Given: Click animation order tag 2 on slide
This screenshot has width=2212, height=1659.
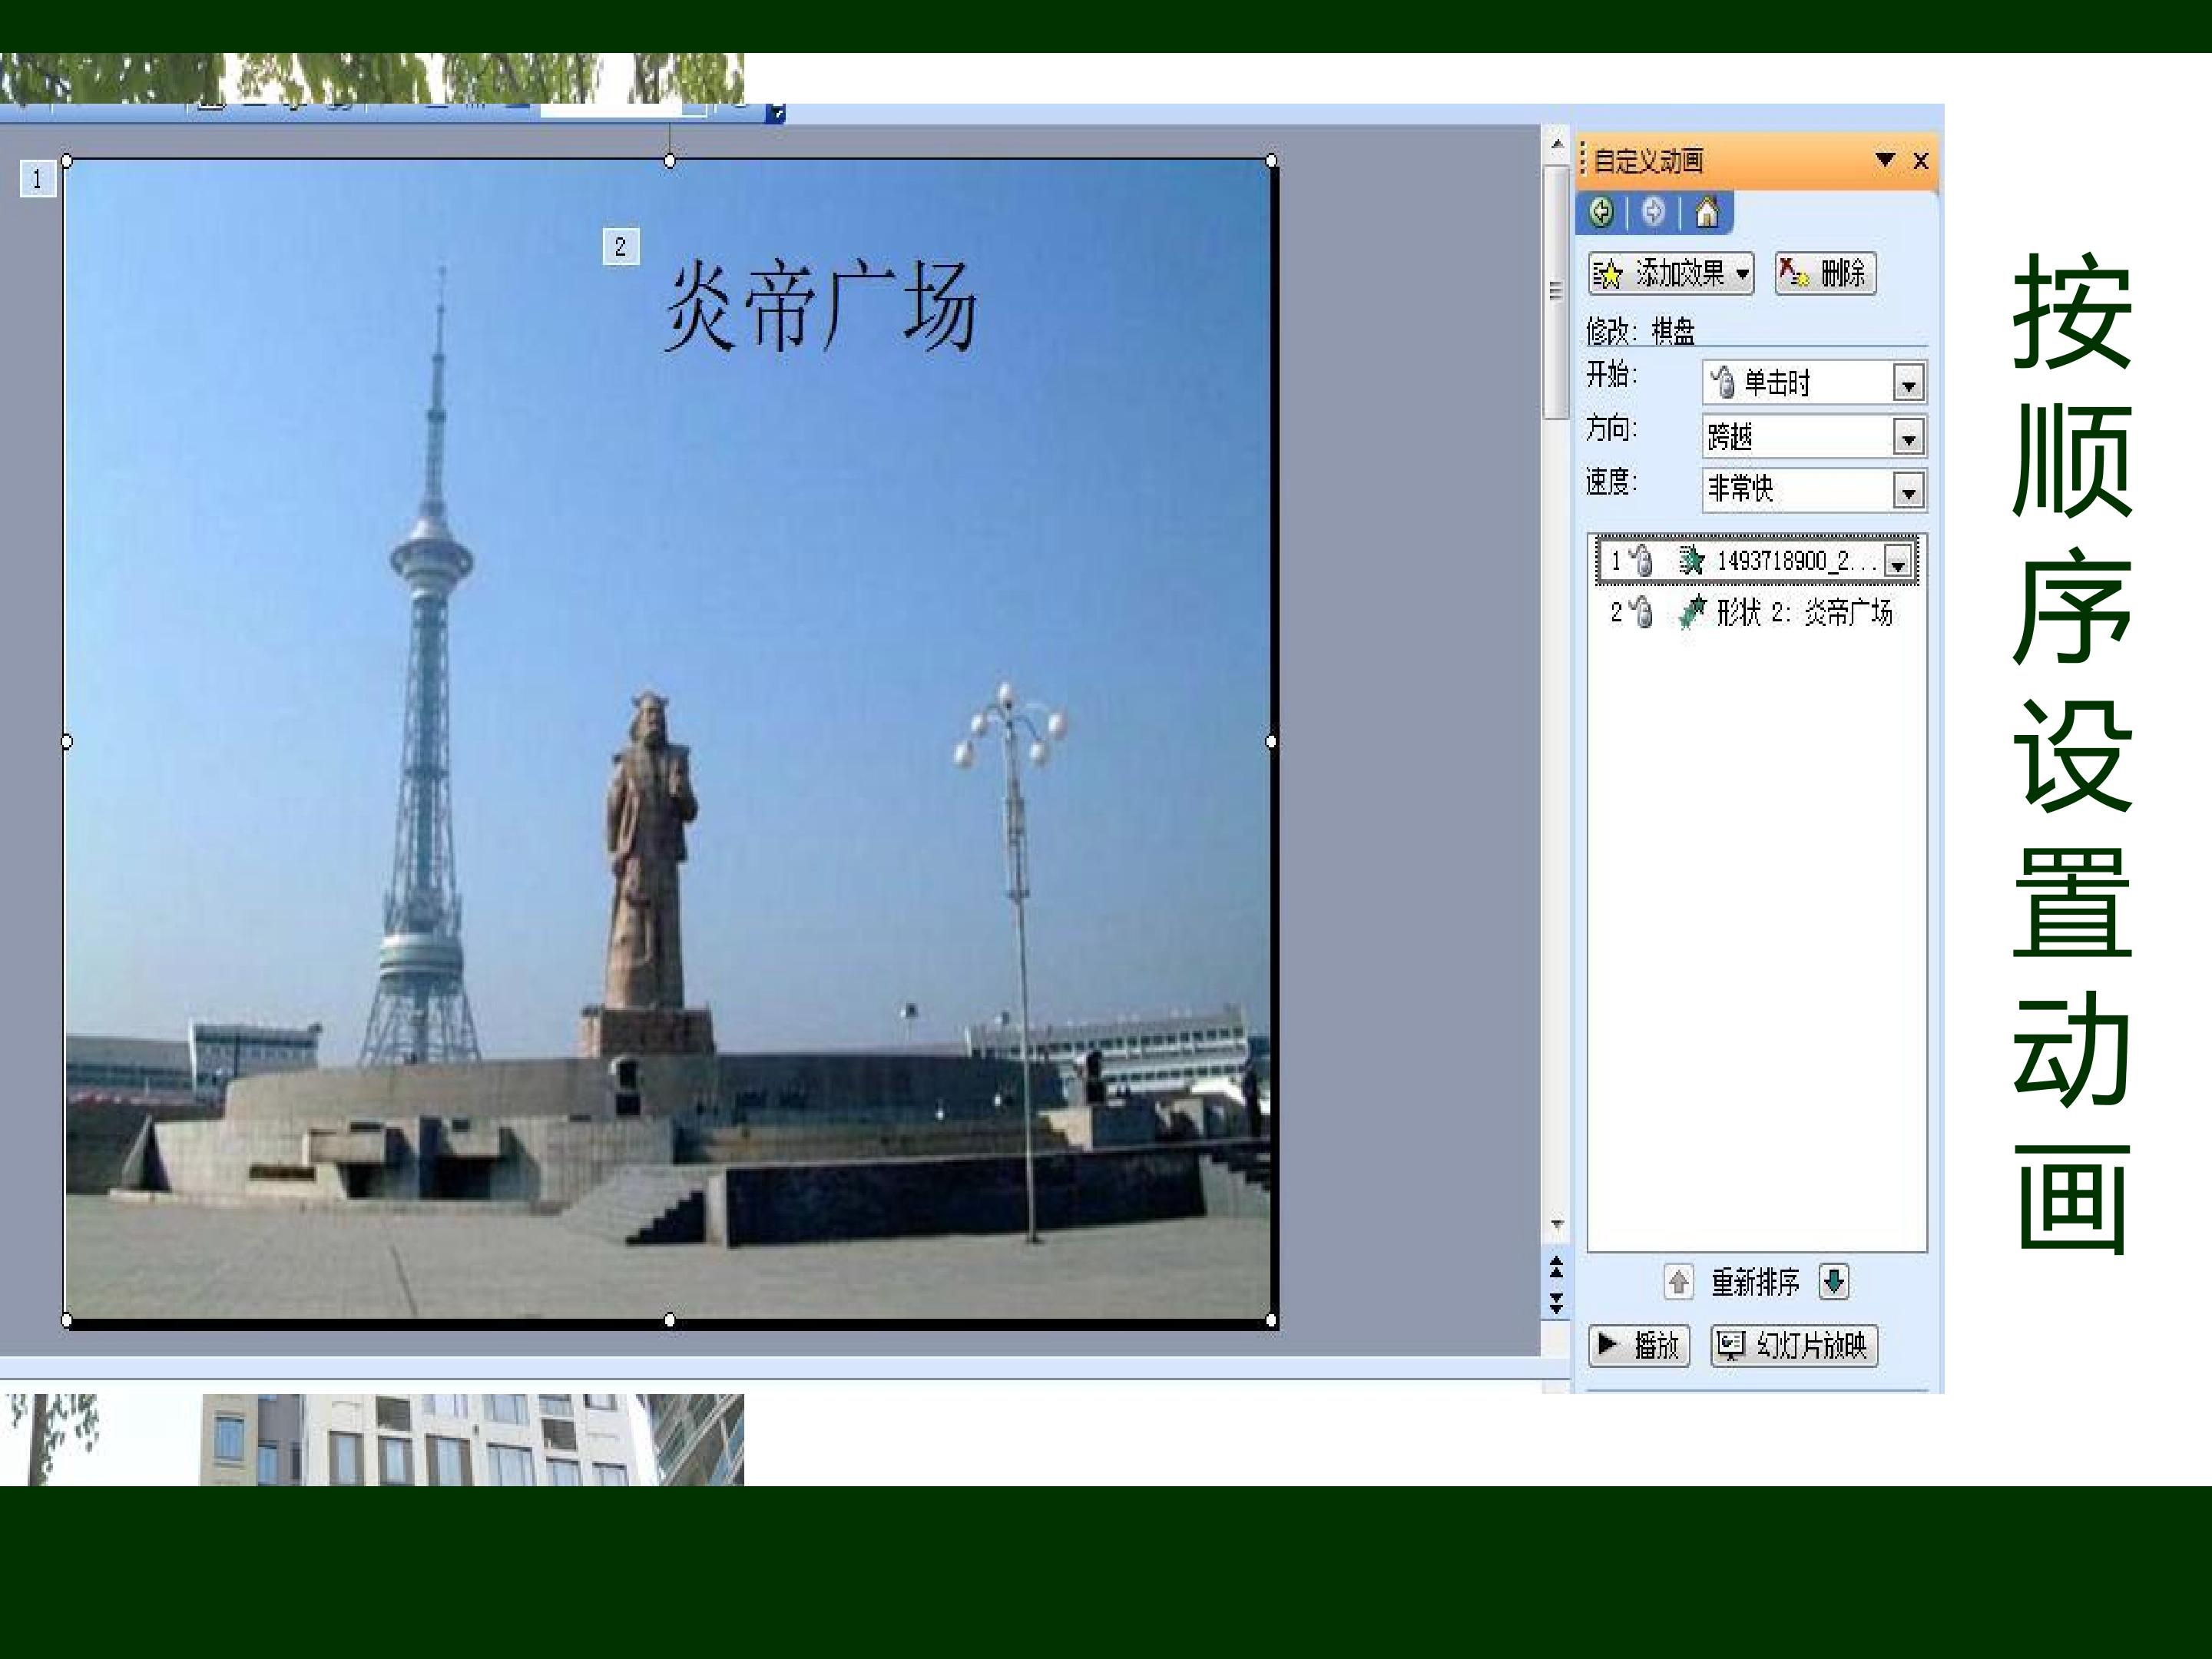Looking at the screenshot, I should tap(621, 246).
